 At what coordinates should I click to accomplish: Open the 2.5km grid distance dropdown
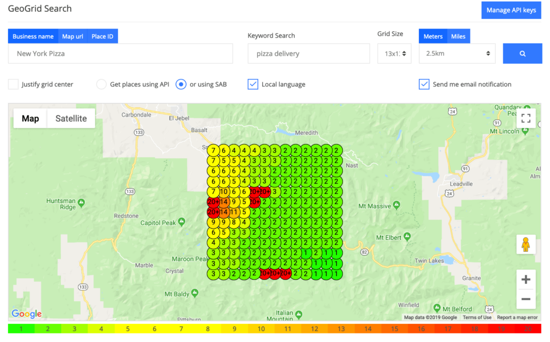pyautogui.click(x=457, y=53)
